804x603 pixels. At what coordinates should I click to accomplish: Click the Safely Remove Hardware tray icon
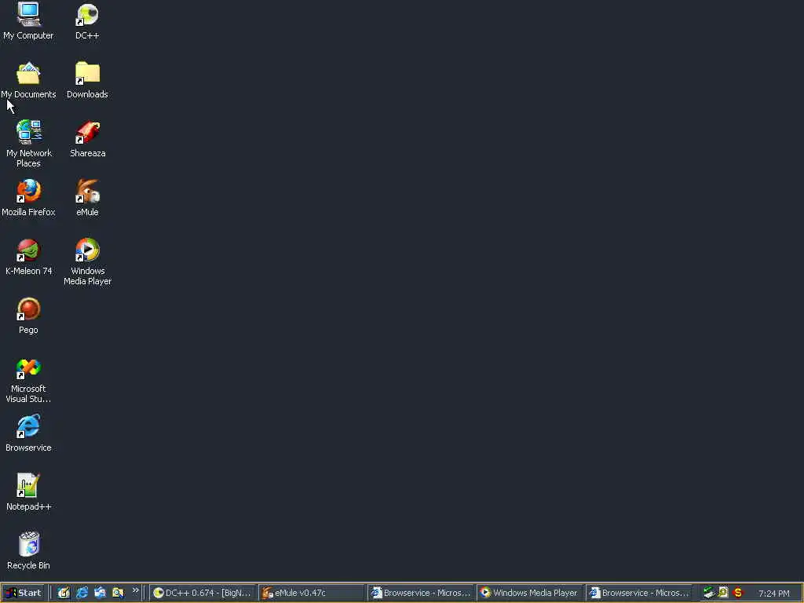pos(709,593)
